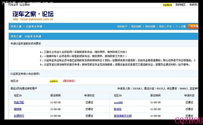Screen dimensions: 203x125
Task: Click the 汽车之家·论坛 logo
Action: pyautogui.click(x=33, y=14)
